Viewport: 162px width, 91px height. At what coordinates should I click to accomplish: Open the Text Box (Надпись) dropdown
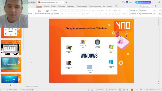[x=133, y=14]
